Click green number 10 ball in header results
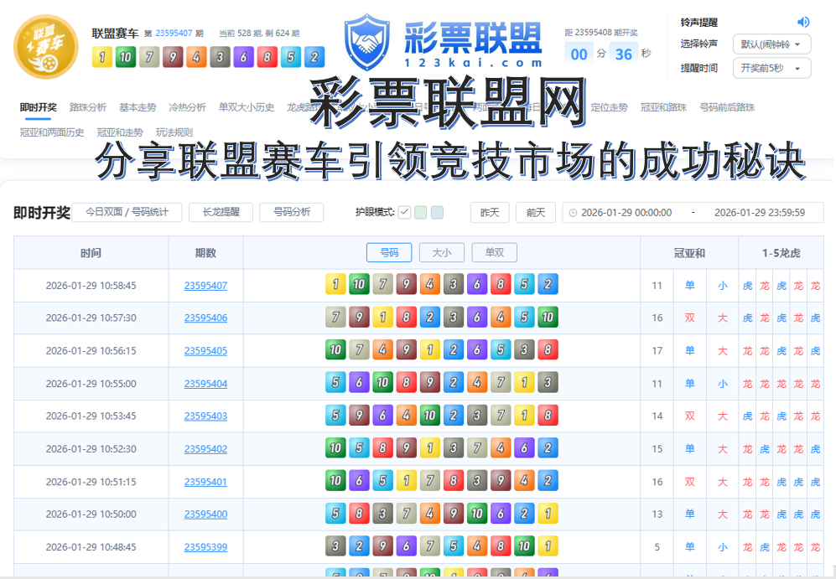 pos(125,57)
